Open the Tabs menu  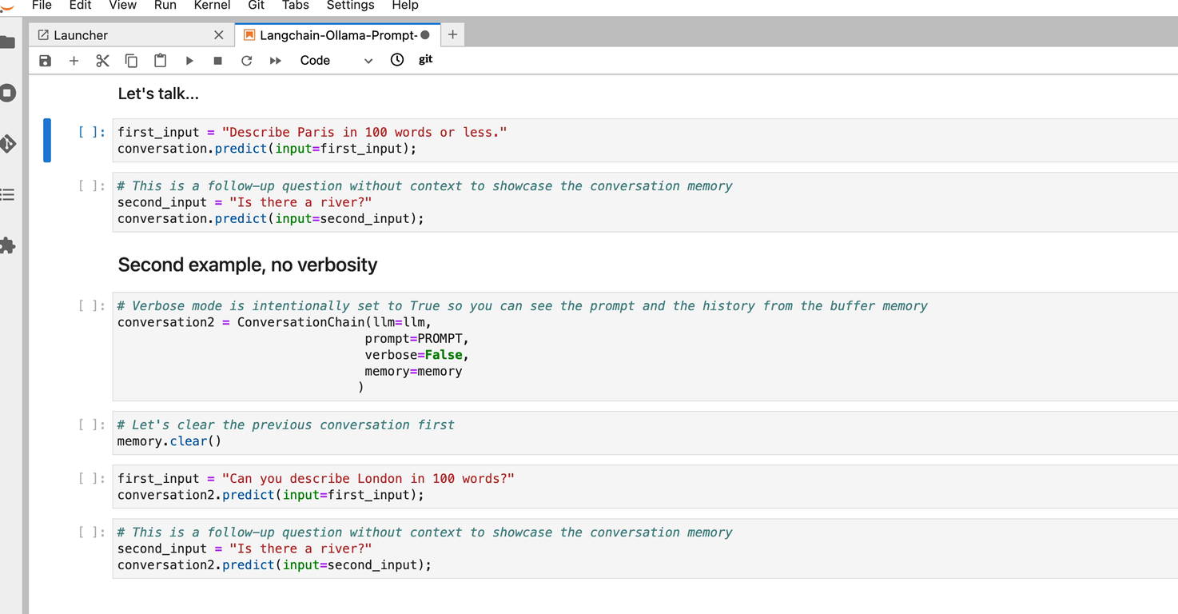click(295, 6)
